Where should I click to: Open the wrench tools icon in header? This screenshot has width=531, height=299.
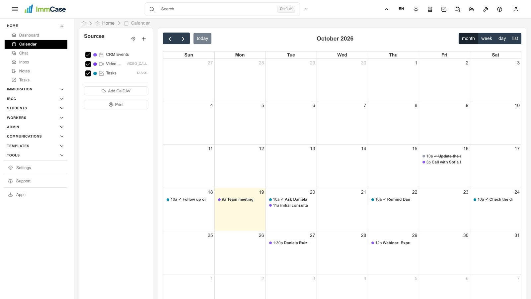(x=486, y=9)
